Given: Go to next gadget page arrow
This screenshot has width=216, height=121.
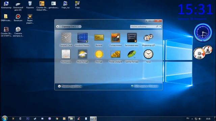Looking at the screenshot, I should [x=80, y=27].
